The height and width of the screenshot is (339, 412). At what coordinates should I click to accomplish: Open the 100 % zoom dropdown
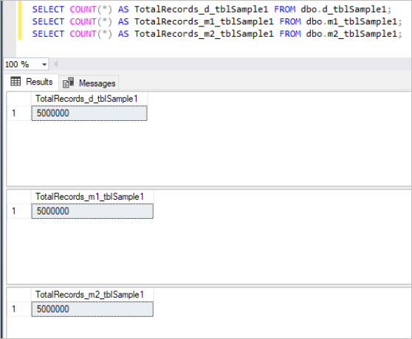[x=44, y=64]
